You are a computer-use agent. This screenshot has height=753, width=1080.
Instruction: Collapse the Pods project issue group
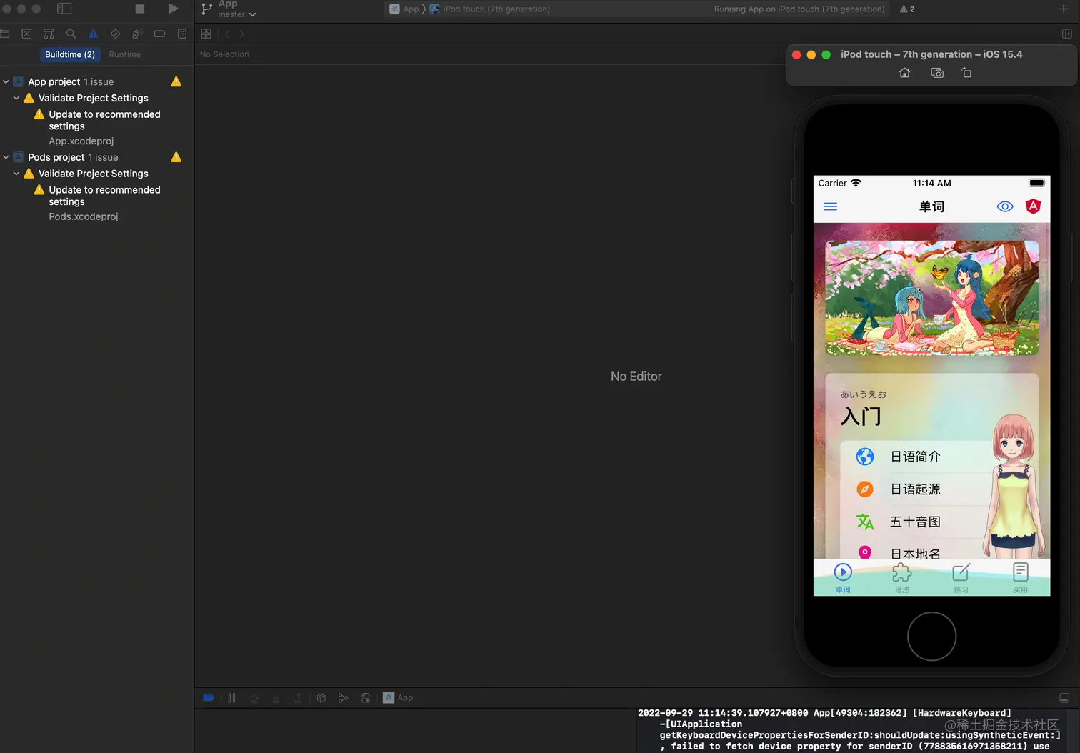tap(6, 157)
